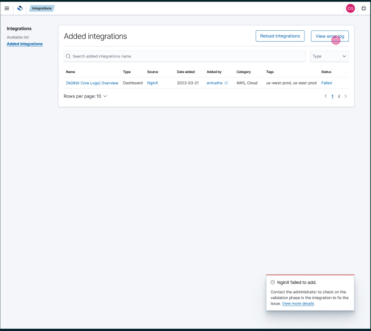Viewport: 371px width, 331px height.
Task: Click the AWS, Cloud category cell
Action: coord(247,83)
